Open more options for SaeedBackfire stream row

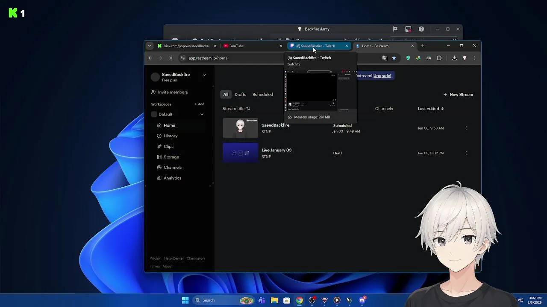[x=466, y=128]
